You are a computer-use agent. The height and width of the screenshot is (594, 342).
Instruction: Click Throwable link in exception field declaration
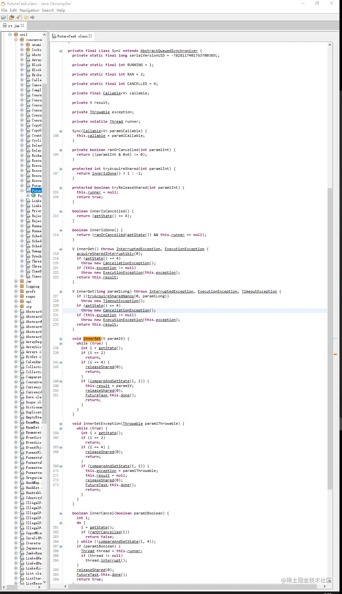click(100, 112)
